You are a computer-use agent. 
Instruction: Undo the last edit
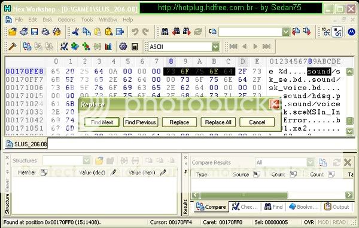(135, 32)
